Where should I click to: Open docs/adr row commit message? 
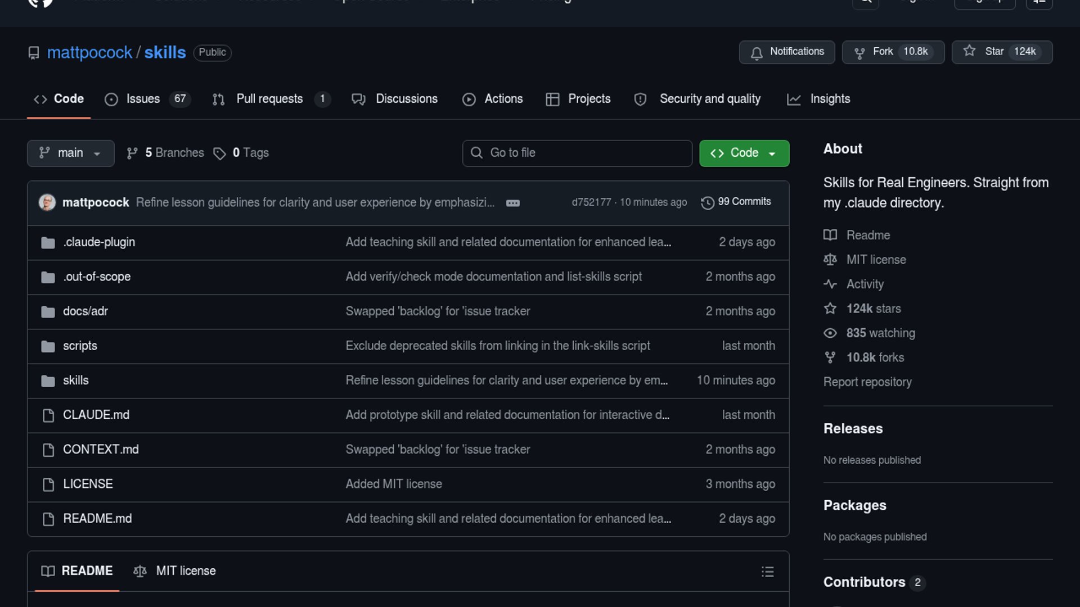coord(438,311)
